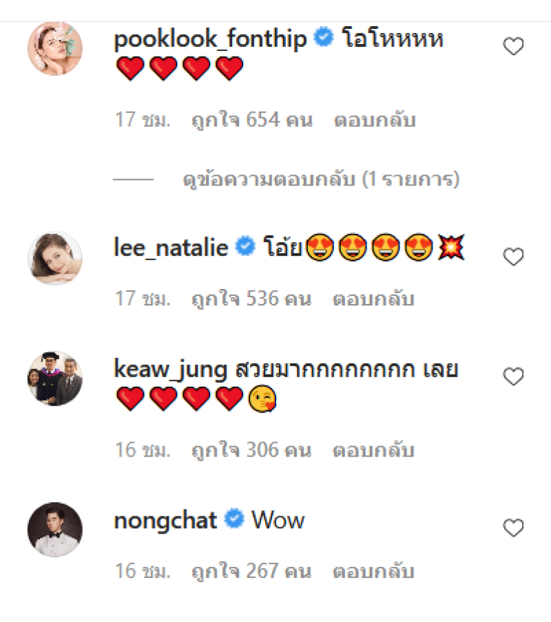Reply to keaw_jung's comment
This screenshot has height=622, width=551.
pos(373,450)
